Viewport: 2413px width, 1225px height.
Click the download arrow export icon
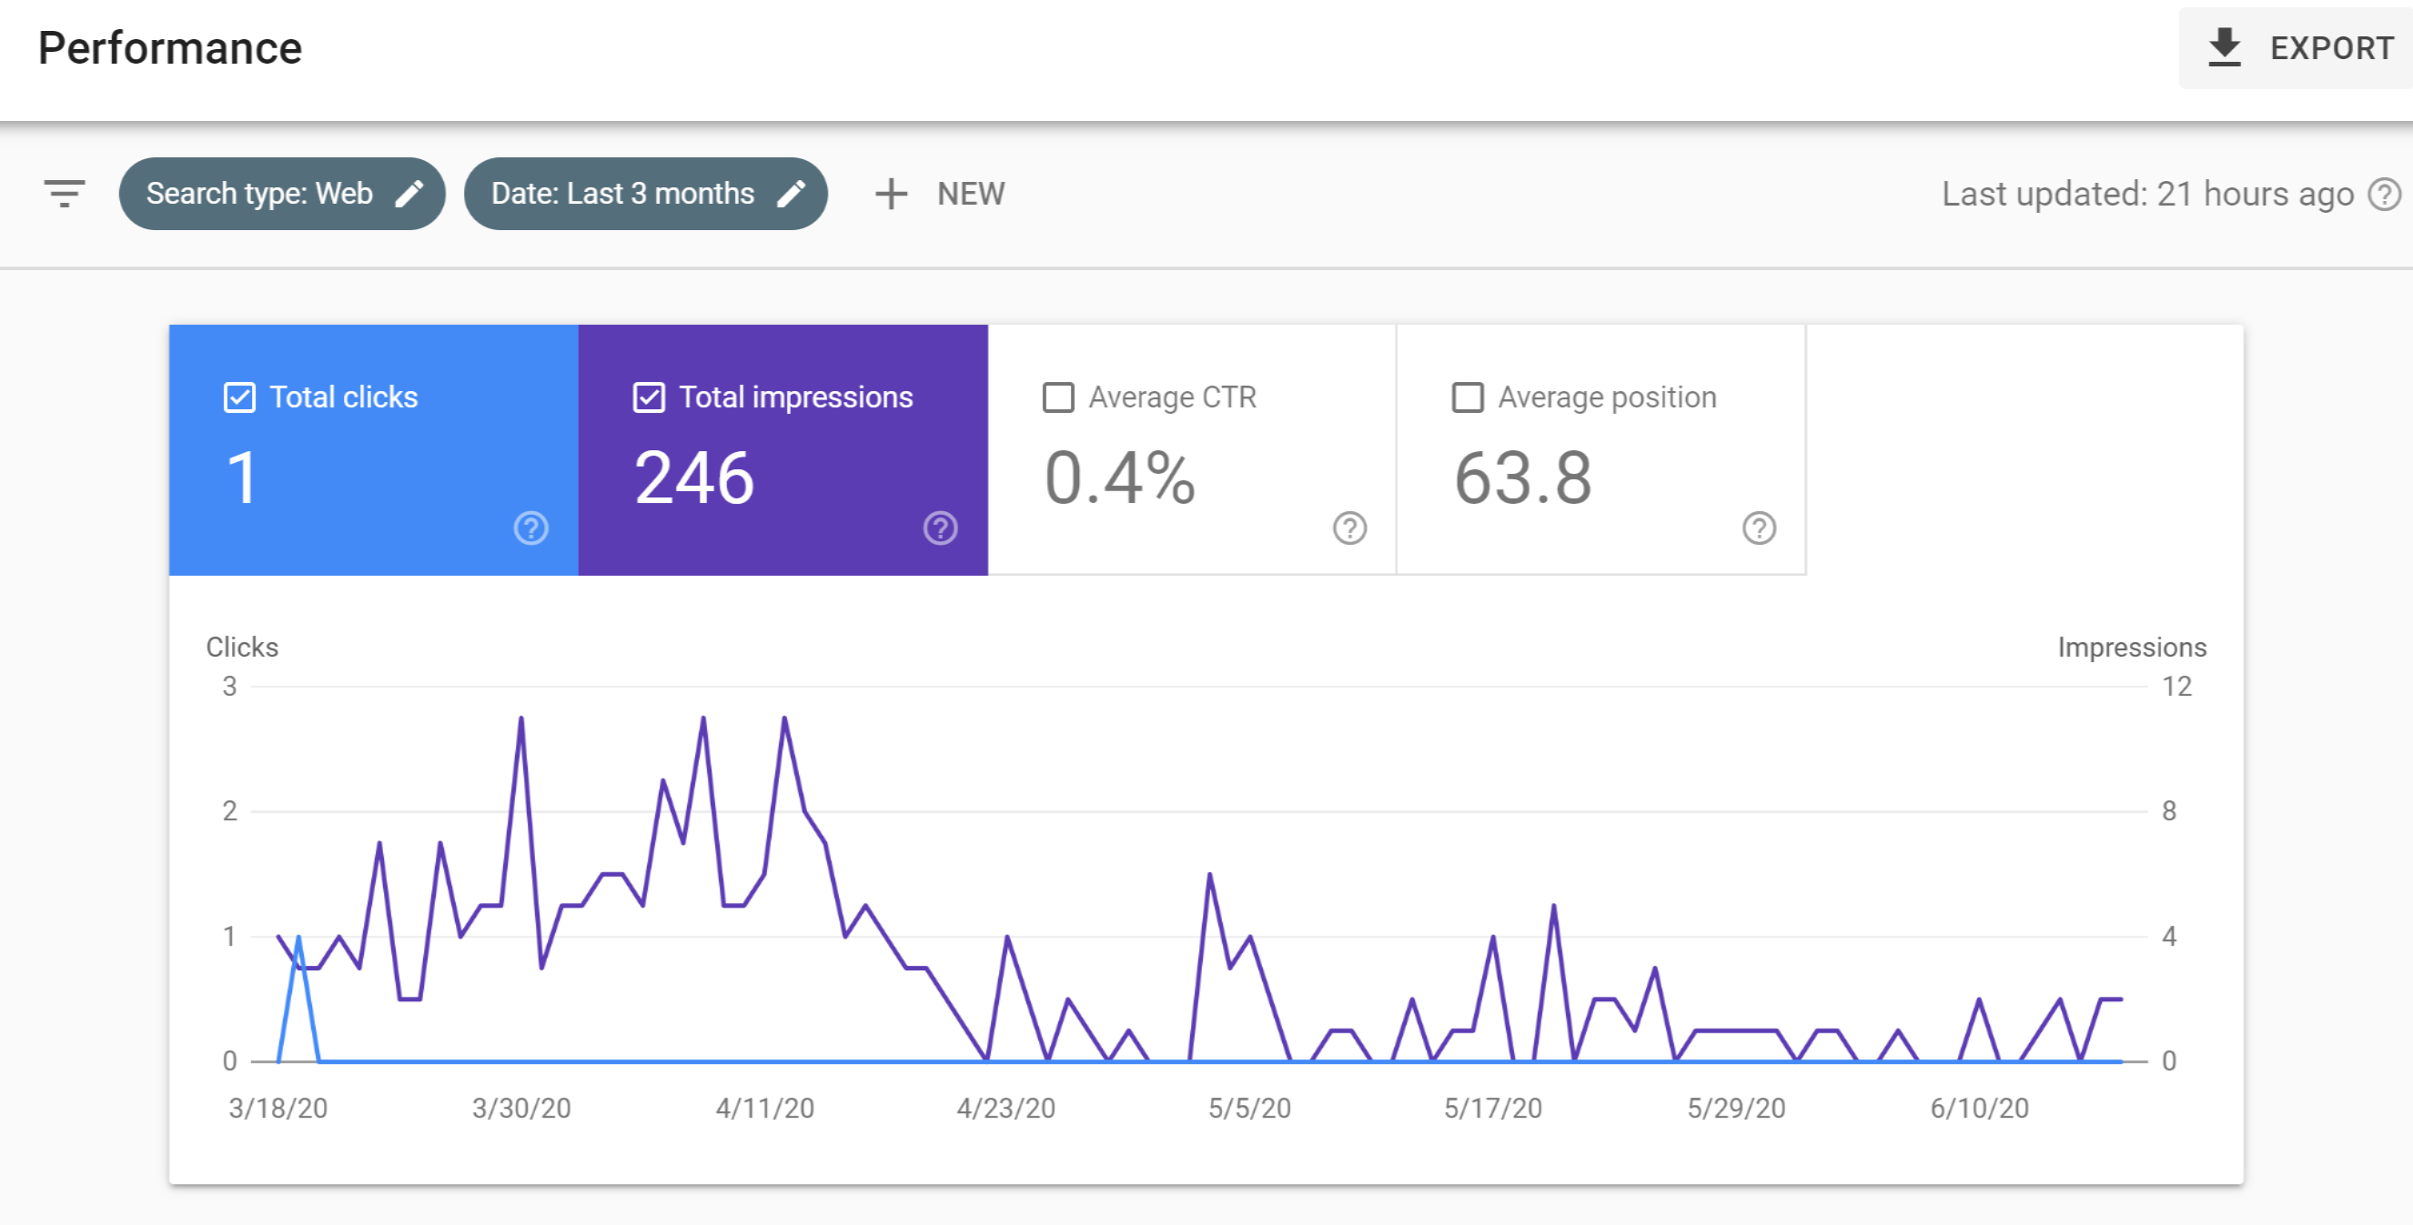click(2224, 48)
